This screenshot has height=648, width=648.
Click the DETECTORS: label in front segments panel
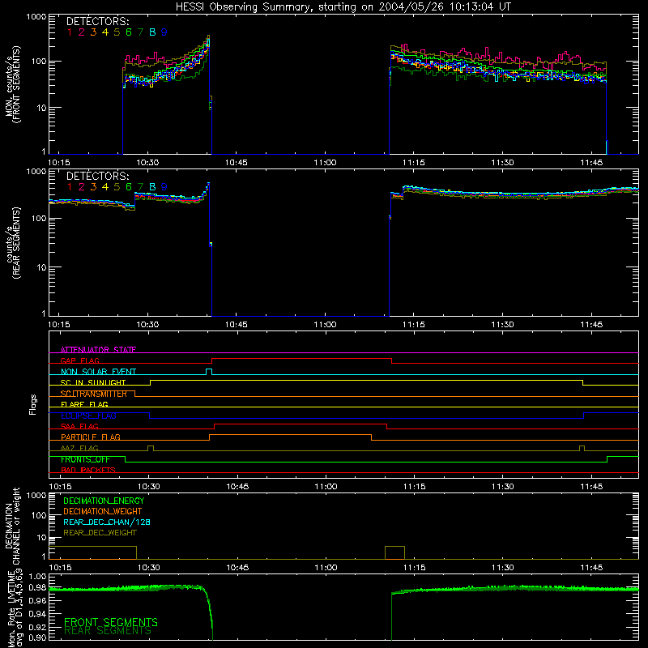(x=98, y=21)
